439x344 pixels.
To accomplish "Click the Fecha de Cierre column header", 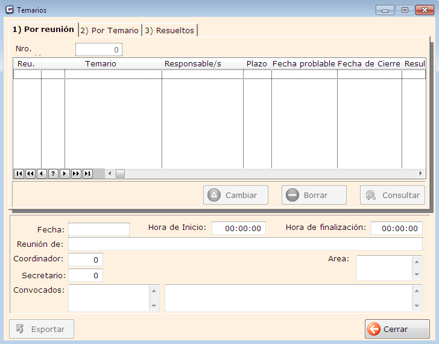I will coord(370,63).
